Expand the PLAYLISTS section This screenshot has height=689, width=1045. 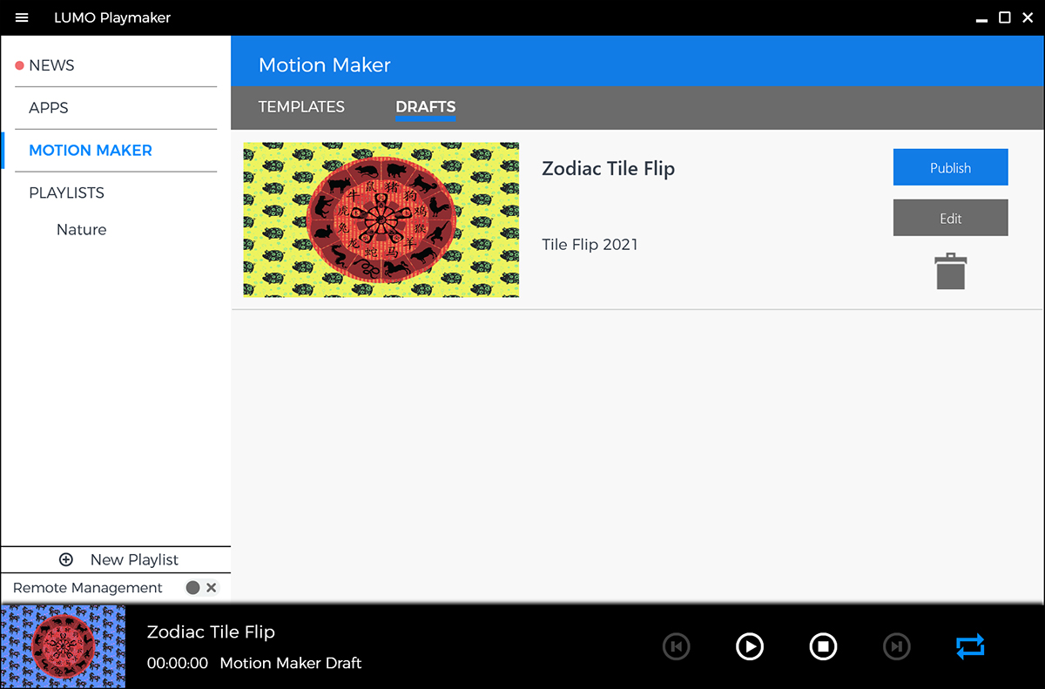point(66,193)
